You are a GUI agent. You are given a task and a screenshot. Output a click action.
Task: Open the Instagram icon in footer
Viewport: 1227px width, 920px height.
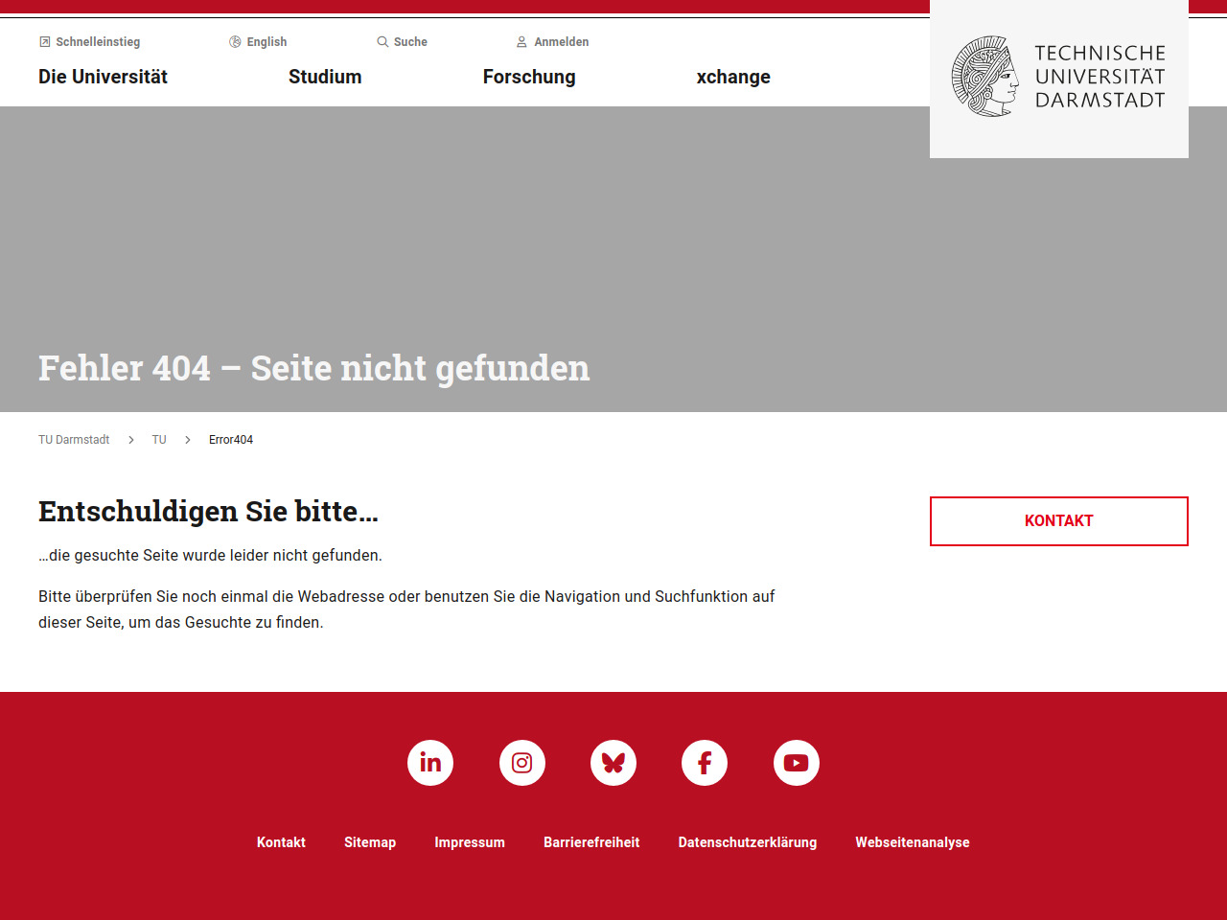click(x=522, y=763)
